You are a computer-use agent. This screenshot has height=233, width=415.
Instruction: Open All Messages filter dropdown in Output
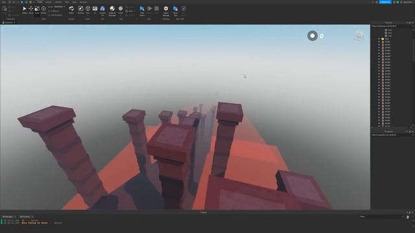coord(9,217)
